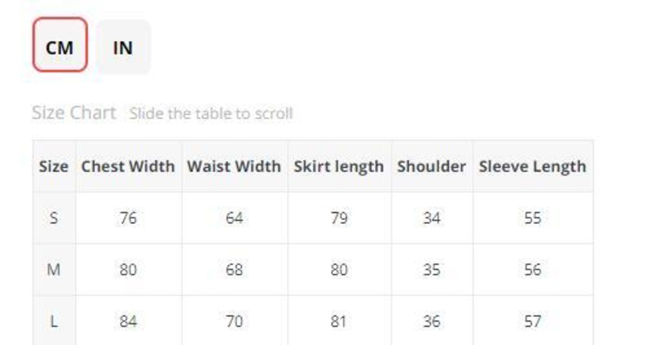Click the Skirt length column header
The width and height of the screenshot is (664, 345).
[x=339, y=166]
